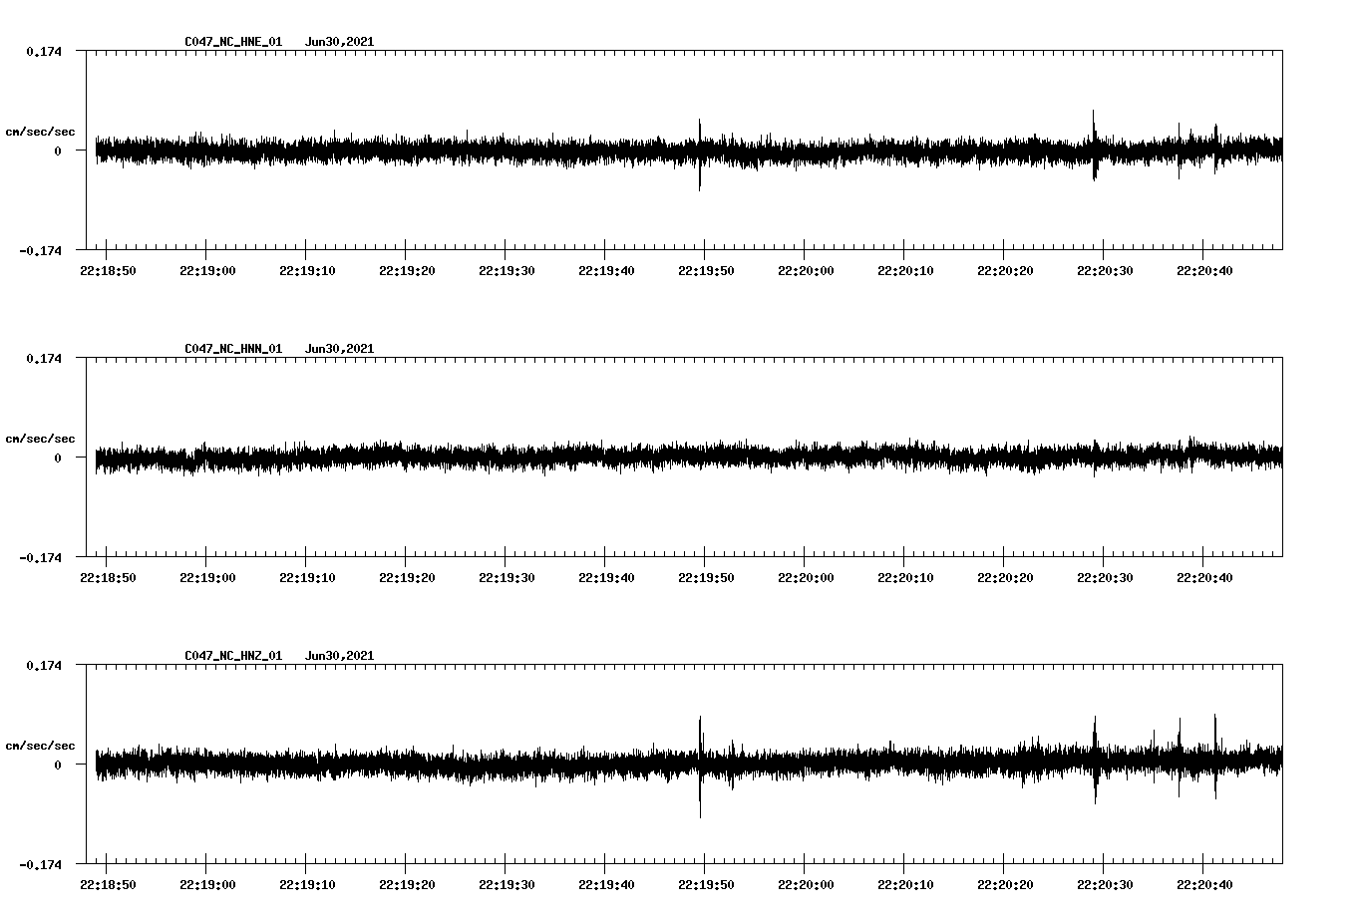The width and height of the screenshot is (1354, 921).
Task: Click the HNZ waveform spike near 22:19:50
Action: click(x=700, y=767)
